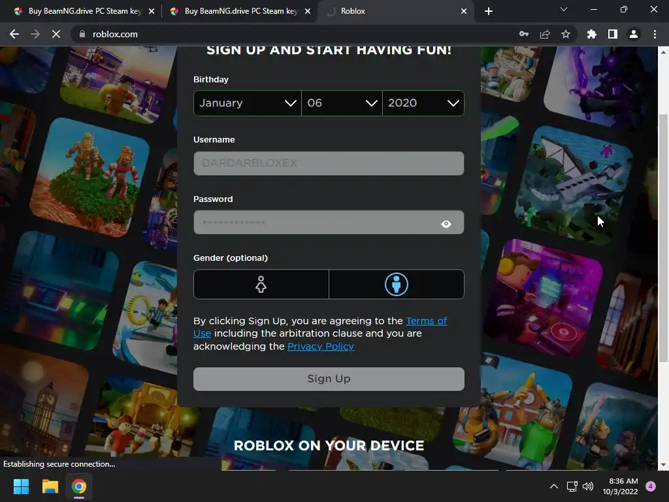Go back using browser back arrow
The height and width of the screenshot is (502, 669).
(14, 34)
